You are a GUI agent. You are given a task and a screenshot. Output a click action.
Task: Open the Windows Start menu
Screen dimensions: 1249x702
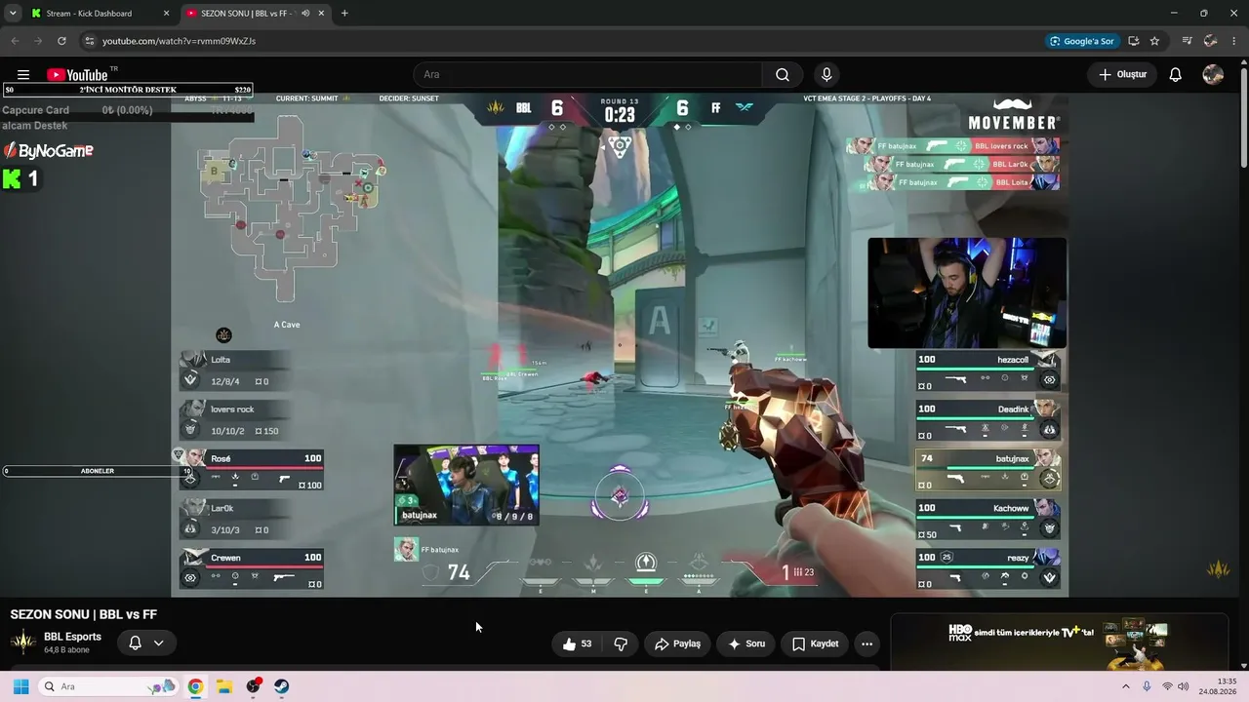click(x=20, y=686)
